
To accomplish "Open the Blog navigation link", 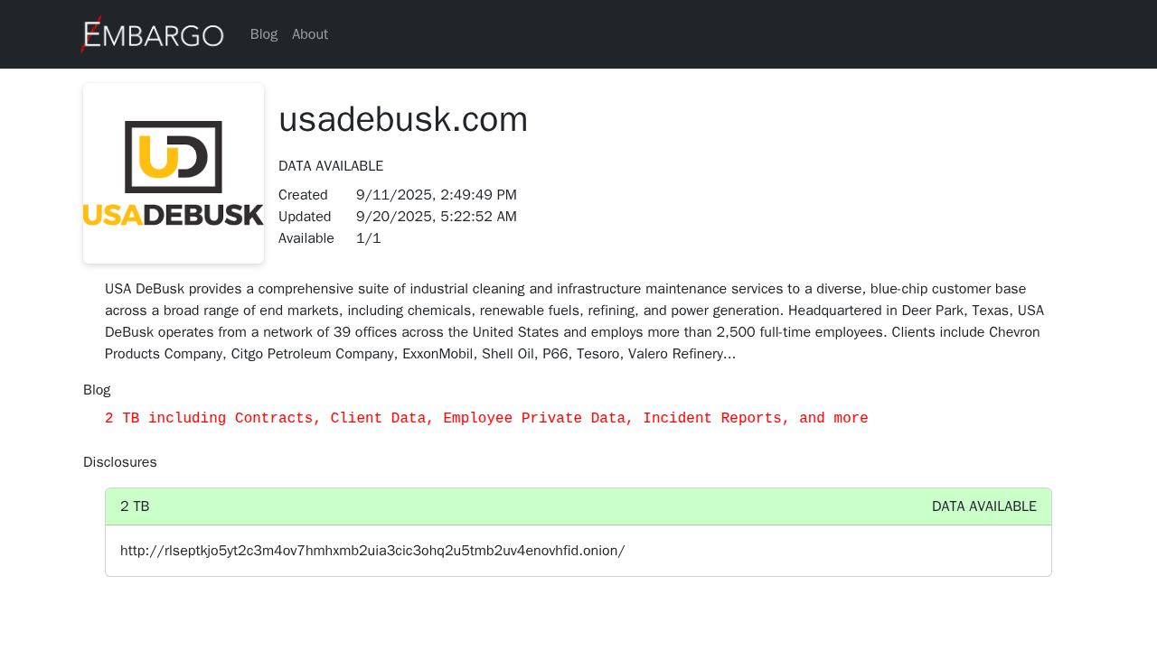I will (x=264, y=34).
